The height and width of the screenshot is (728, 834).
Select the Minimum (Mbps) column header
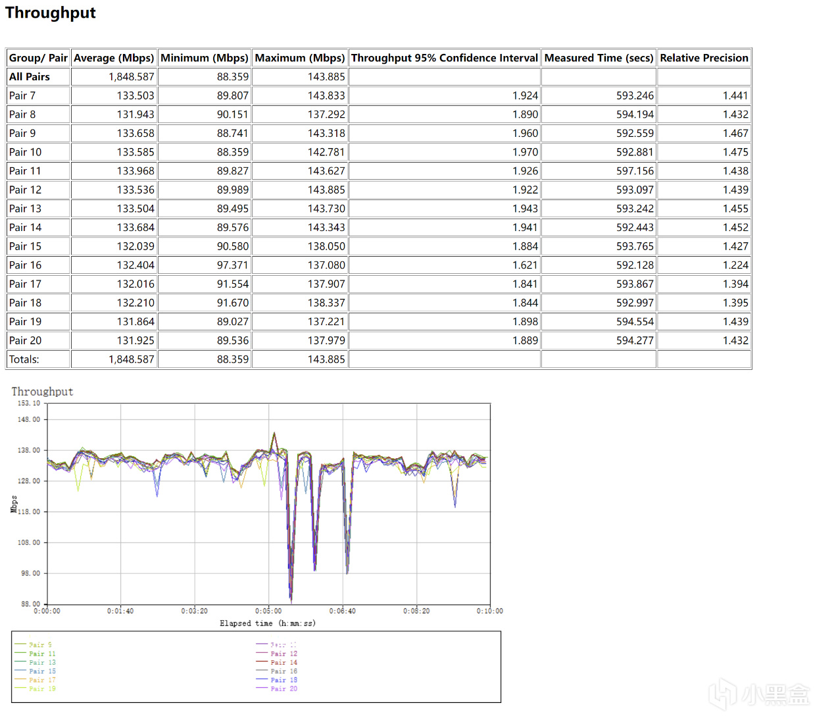(205, 58)
